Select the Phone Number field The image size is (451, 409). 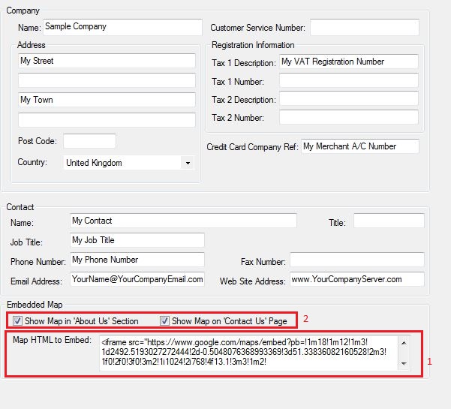coord(137,260)
